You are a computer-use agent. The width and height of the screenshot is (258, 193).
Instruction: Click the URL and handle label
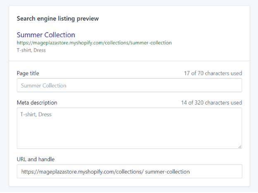tap(36, 159)
